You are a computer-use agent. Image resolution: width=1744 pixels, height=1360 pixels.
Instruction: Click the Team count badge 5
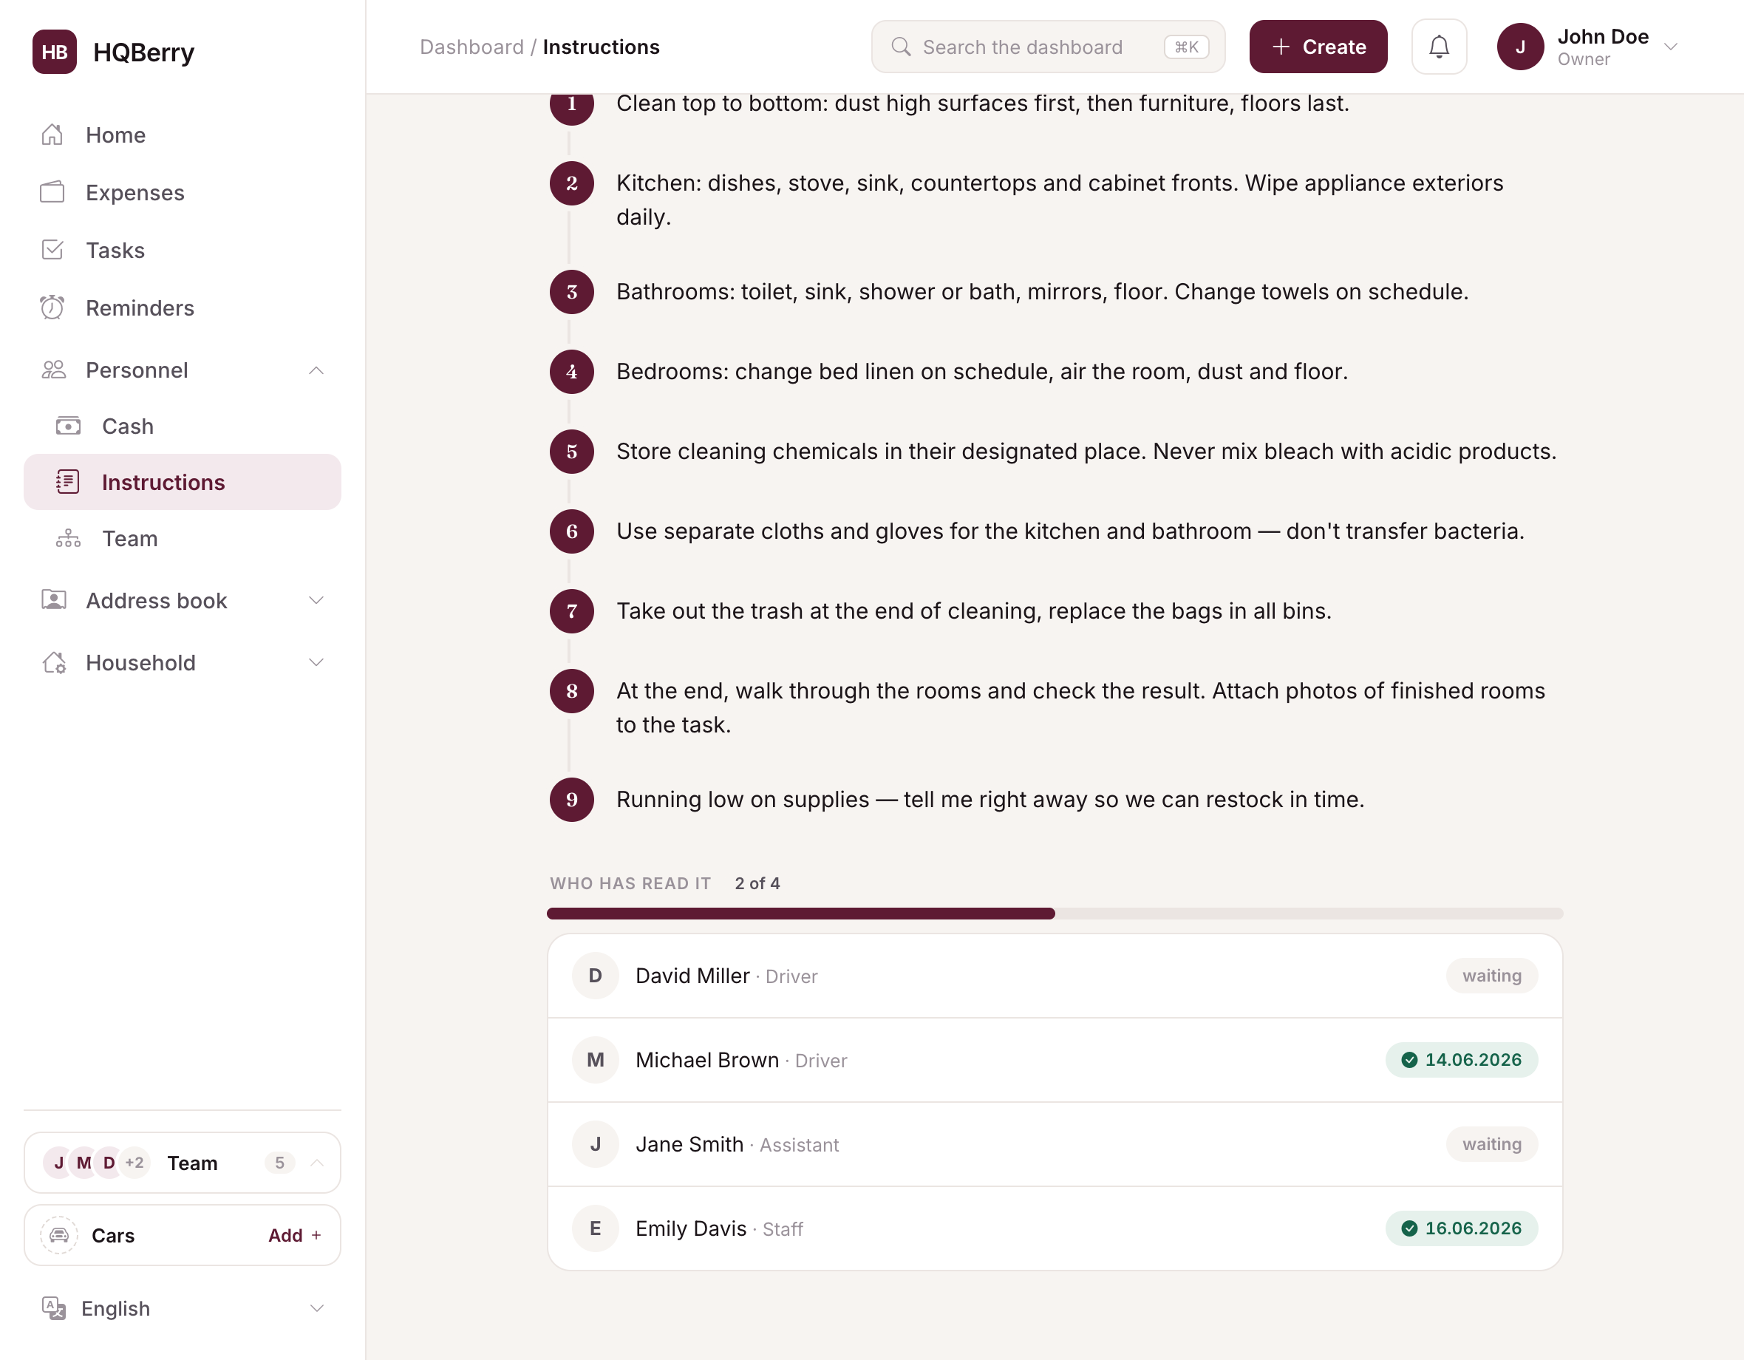coord(279,1163)
